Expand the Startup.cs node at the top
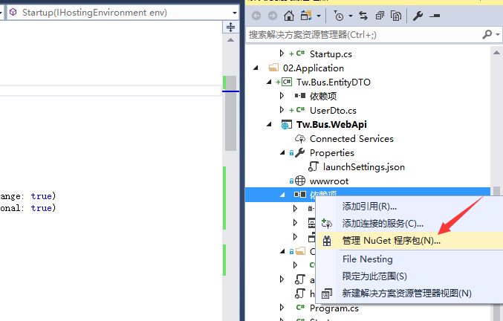 282,53
